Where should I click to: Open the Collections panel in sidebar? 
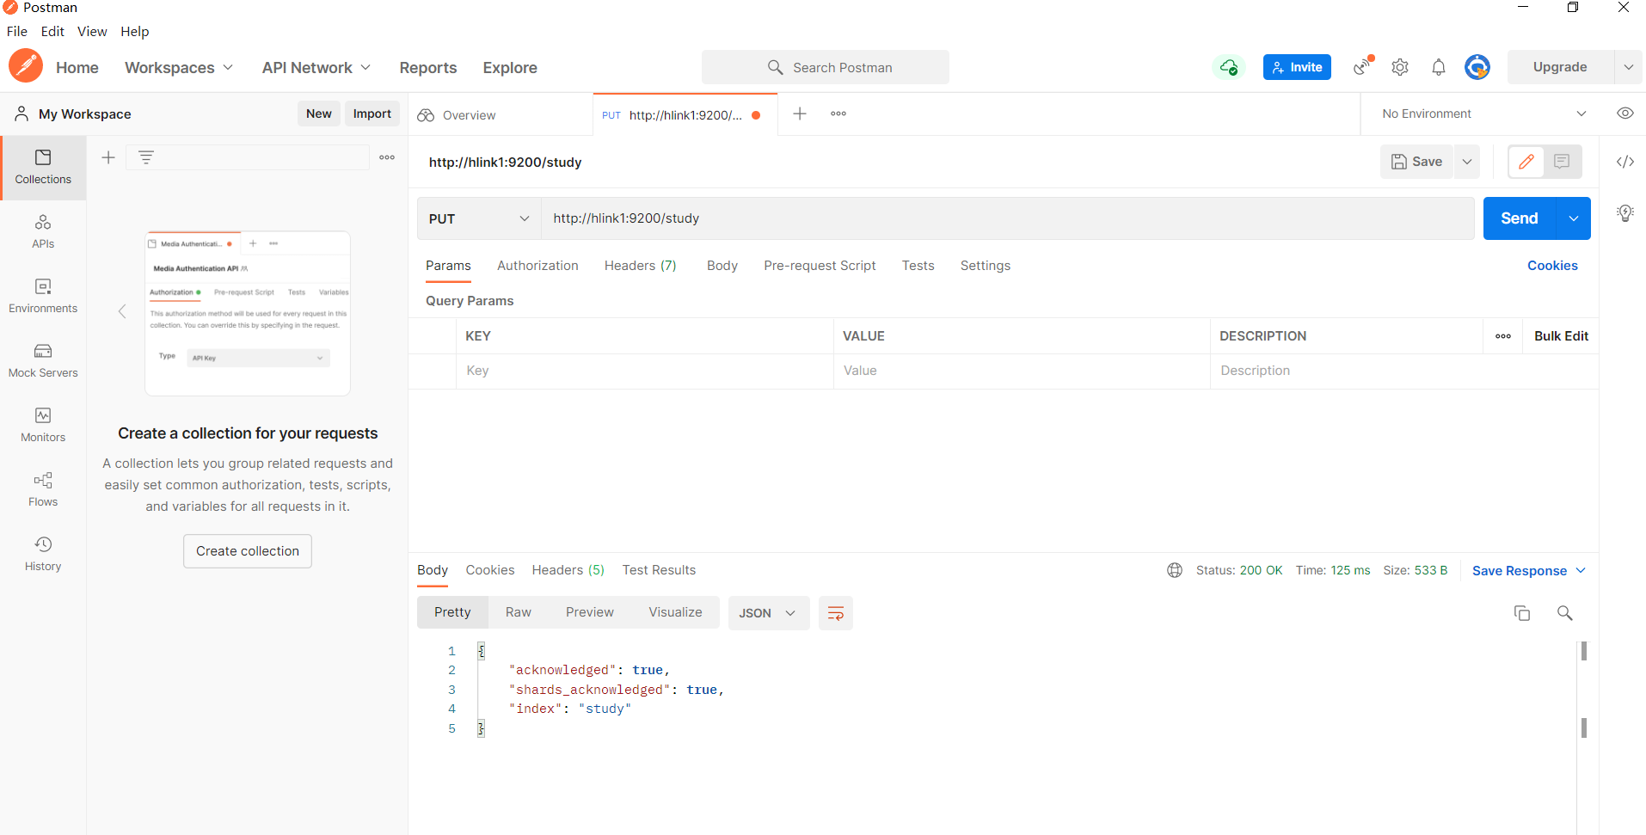43,167
